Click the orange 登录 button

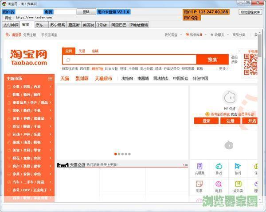click(x=206, y=121)
